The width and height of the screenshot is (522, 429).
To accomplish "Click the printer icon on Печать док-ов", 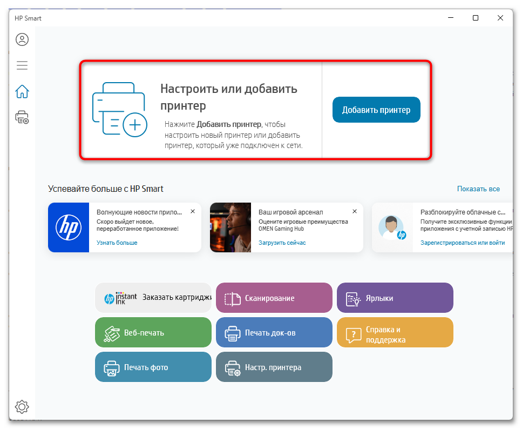I will tap(232, 333).
